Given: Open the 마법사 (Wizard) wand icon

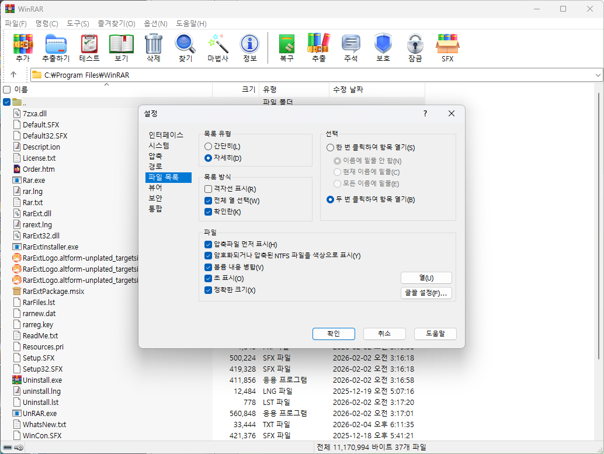Looking at the screenshot, I should click(218, 44).
